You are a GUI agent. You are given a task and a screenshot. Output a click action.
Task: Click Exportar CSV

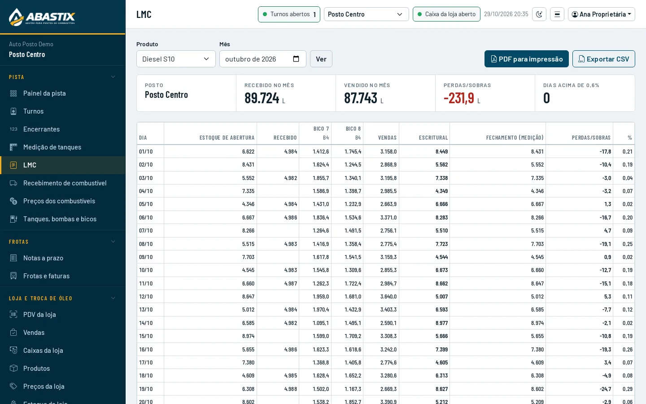point(604,59)
